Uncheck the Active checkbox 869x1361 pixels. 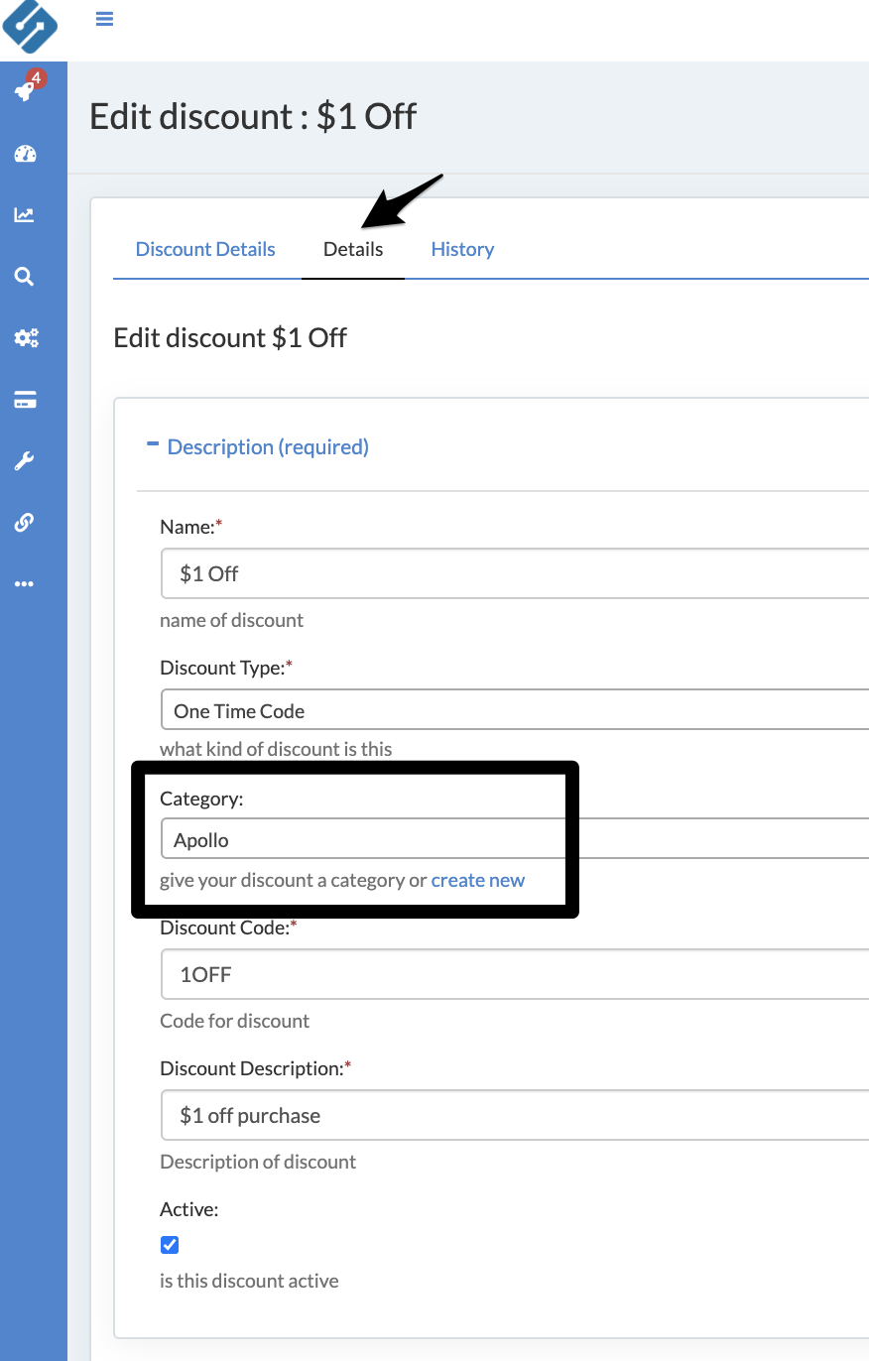[170, 1245]
